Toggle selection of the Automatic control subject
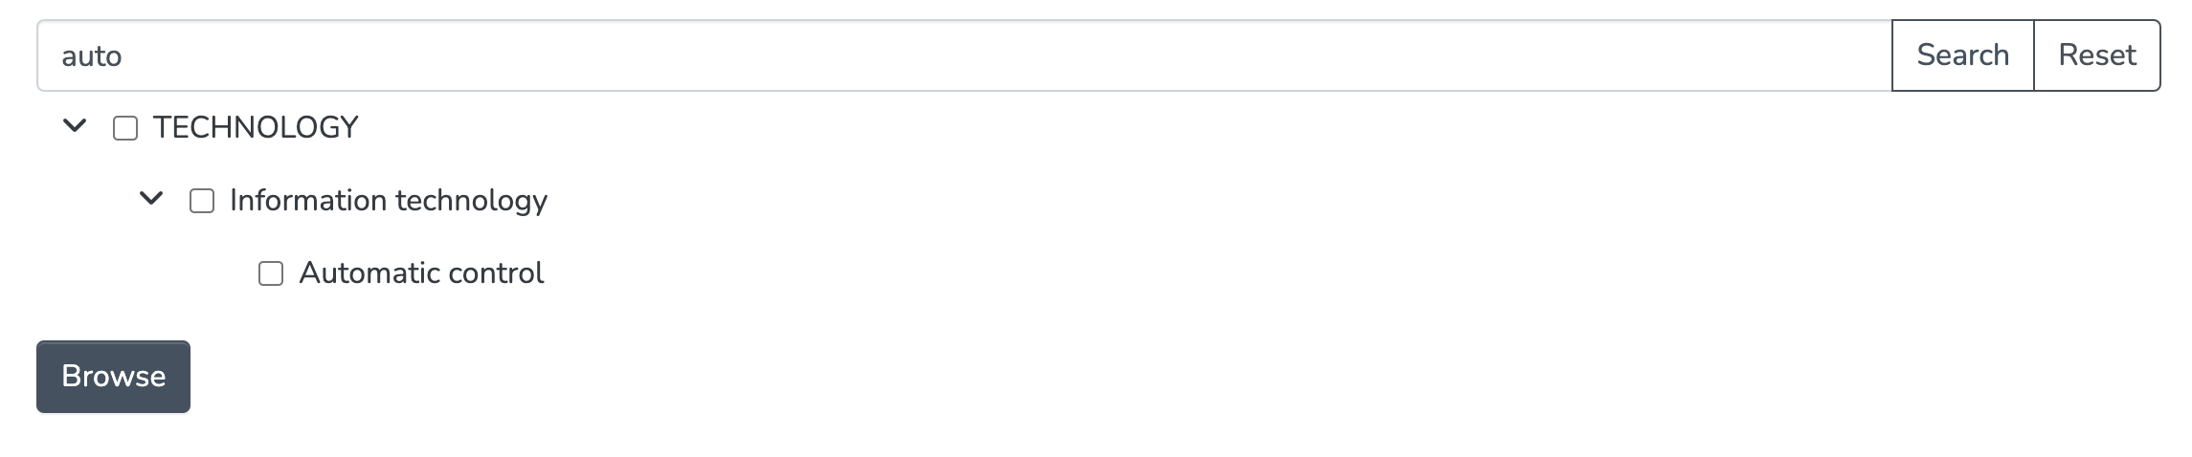Image resolution: width=2192 pixels, height=457 pixels. tap(271, 274)
